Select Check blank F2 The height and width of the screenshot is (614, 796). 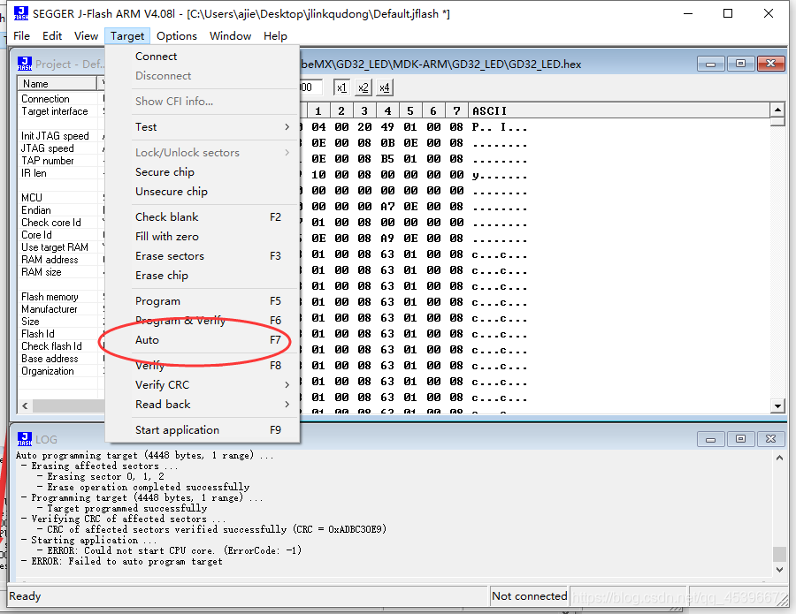202,217
